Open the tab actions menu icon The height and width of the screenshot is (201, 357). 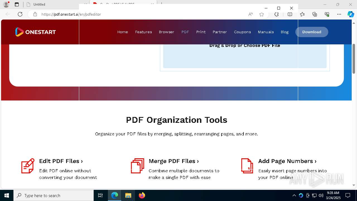click(17, 4)
